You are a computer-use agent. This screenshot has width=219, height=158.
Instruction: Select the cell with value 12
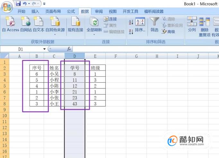coord(74,86)
